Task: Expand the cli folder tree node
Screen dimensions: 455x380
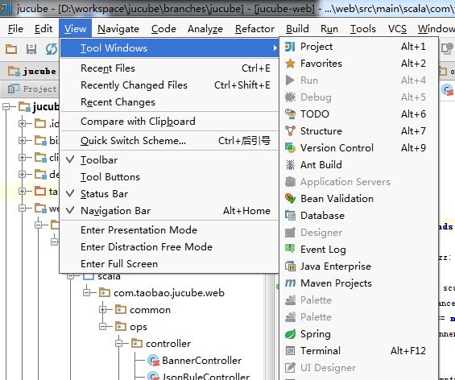Action: (x=22, y=158)
